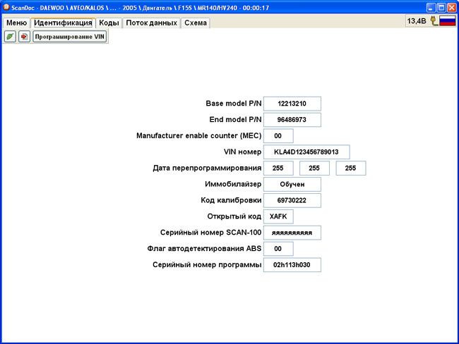Click the red arrow export icon
This screenshot has width=459, height=344.
click(x=24, y=37)
